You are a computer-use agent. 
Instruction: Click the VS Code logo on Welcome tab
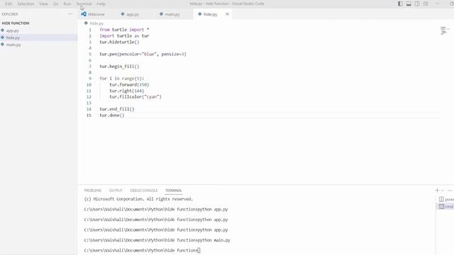84,14
